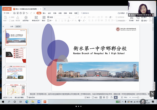Toggle Italic formatting

coord(59,21)
